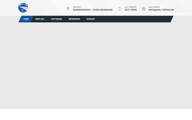This screenshot has height=120, width=192.
Task: Click the Geis u. Co round logo
Action: click(23, 8)
